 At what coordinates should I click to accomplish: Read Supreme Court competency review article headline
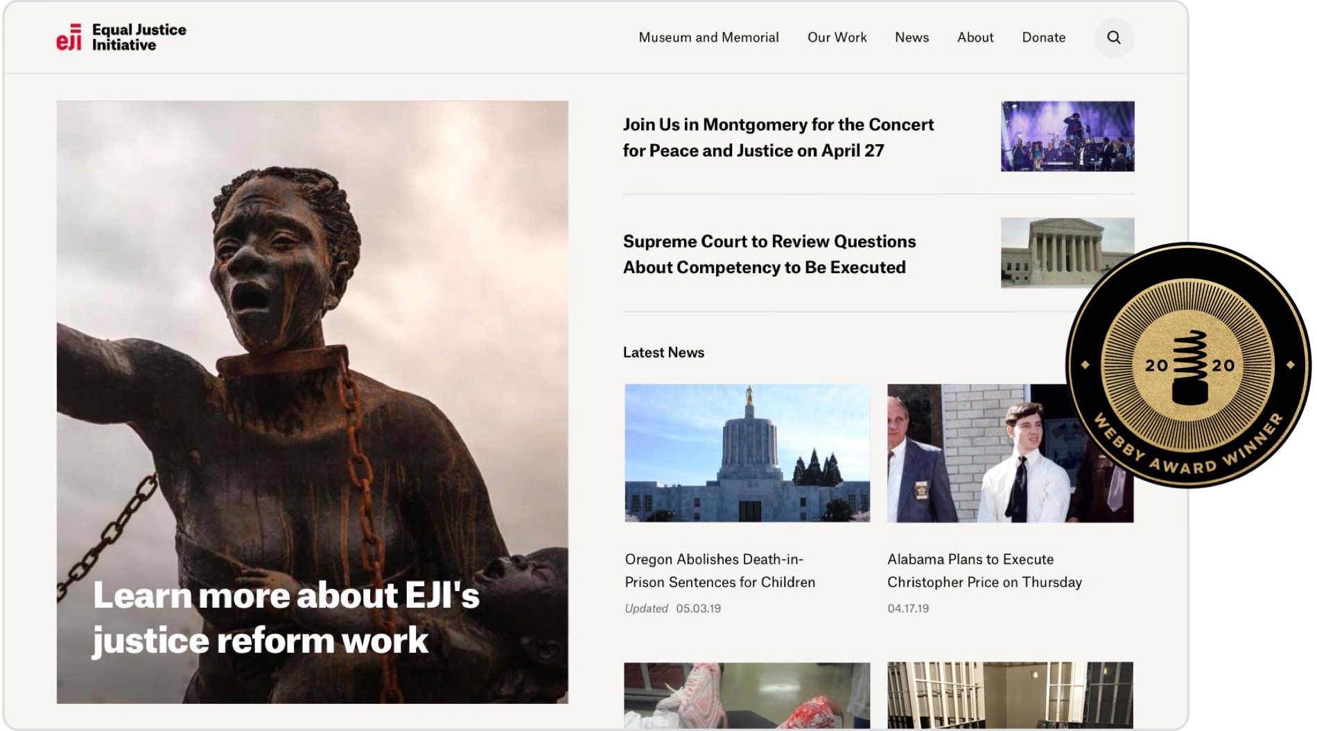(769, 254)
